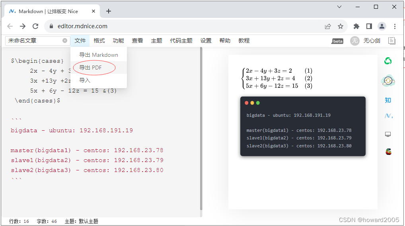
Task: Open the 功能 menu
Action: (118, 41)
